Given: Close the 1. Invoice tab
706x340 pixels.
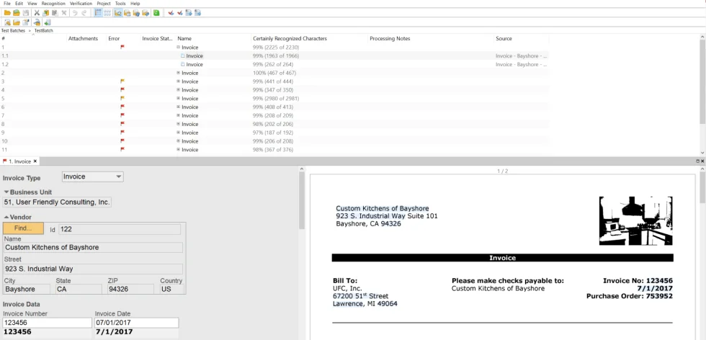Looking at the screenshot, I should (x=36, y=161).
